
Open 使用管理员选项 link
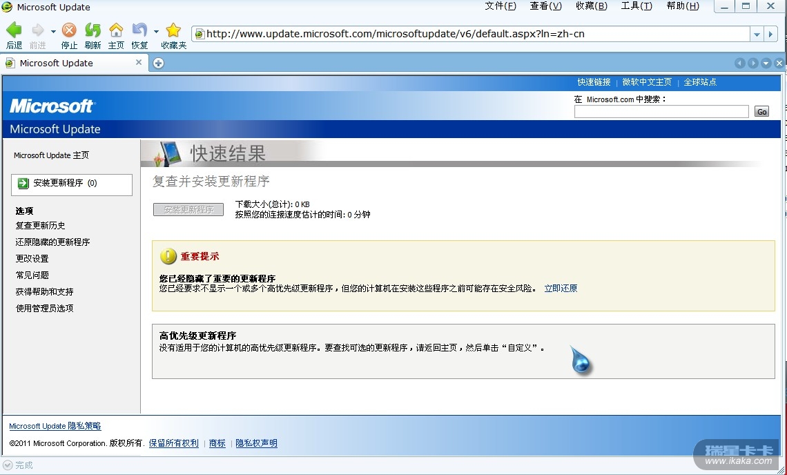(45, 309)
